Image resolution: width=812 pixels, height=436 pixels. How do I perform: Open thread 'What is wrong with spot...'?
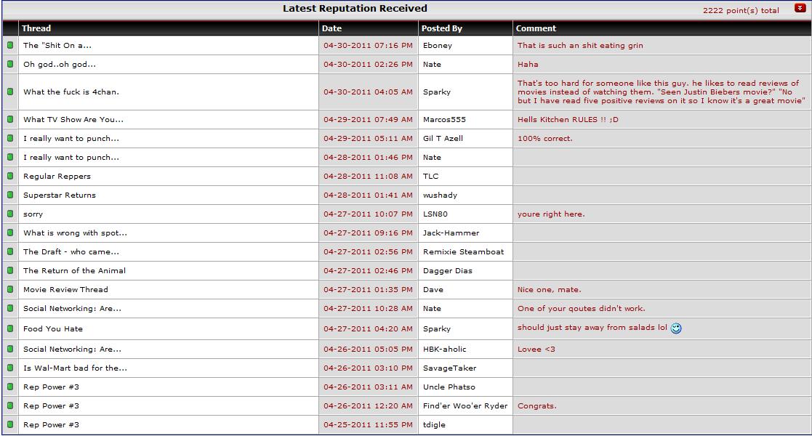point(75,233)
